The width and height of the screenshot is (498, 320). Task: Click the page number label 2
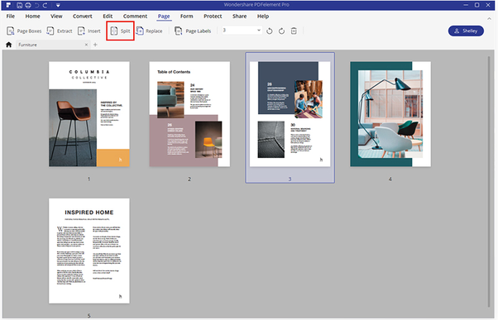coord(189,179)
